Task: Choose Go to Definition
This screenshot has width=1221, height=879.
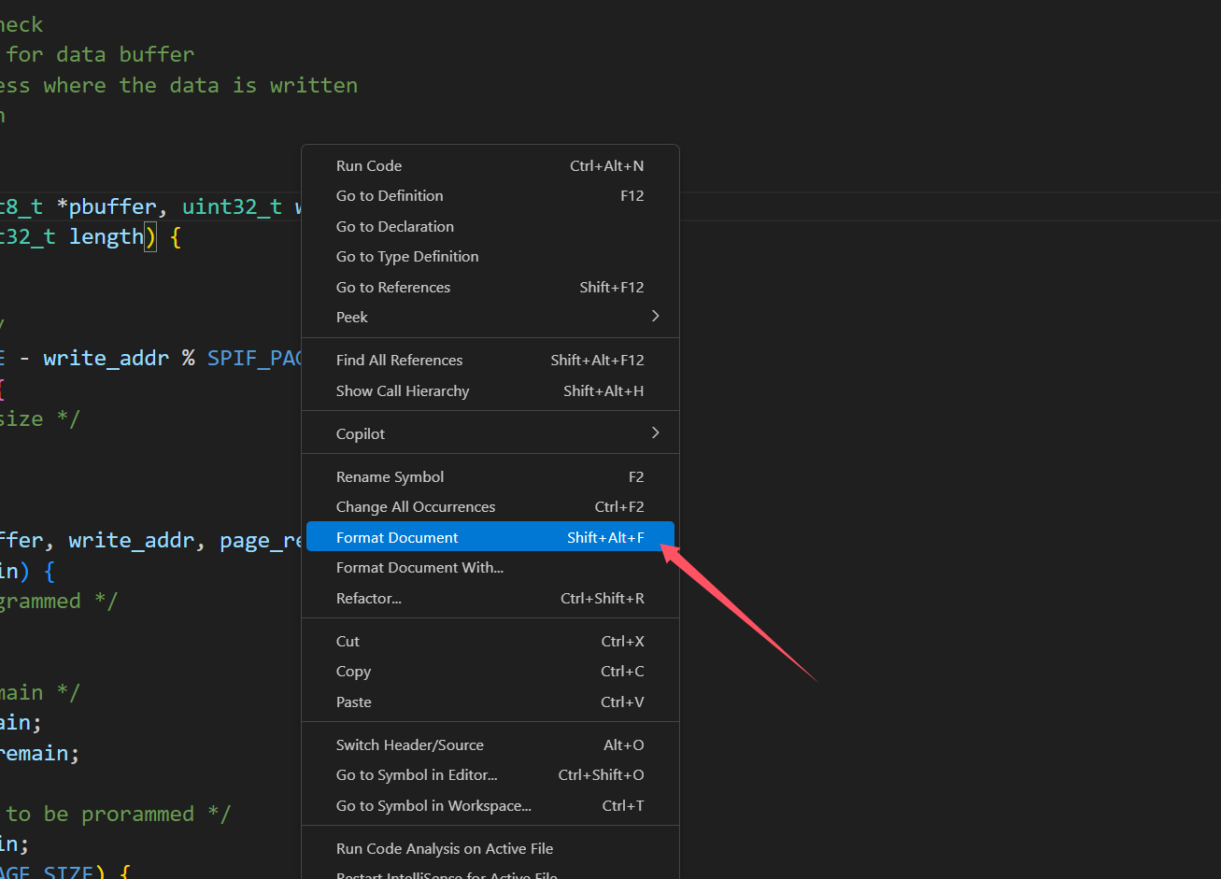Action: (390, 195)
